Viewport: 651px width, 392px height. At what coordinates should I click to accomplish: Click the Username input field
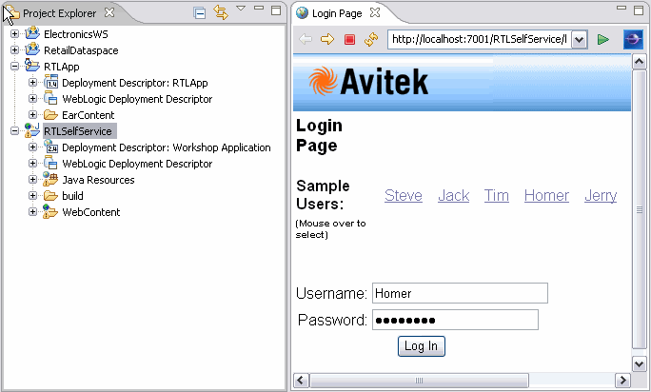(460, 293)
